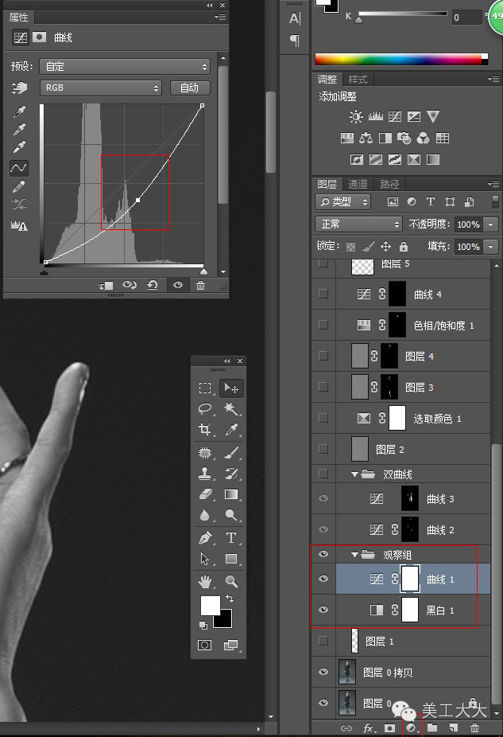Click the 自动 auto button
The image size is (503, 737).
click(x=190, y=88)
